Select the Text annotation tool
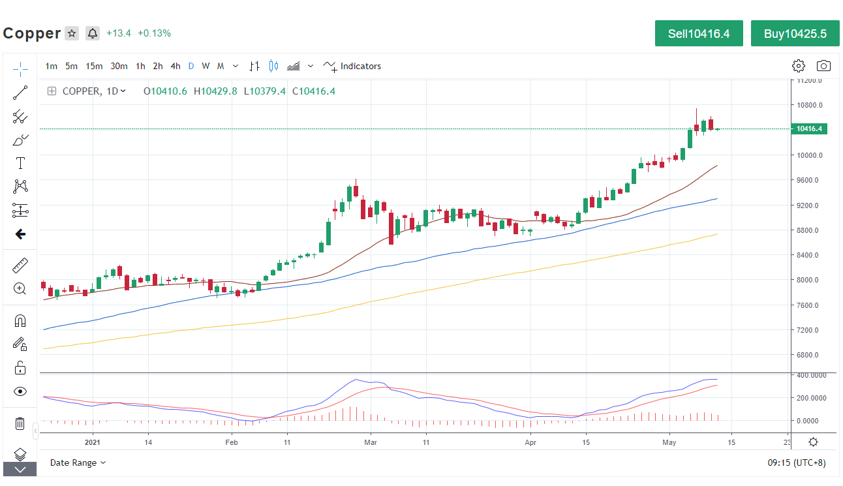Screen dimensions: 843x486 (20, 163)
